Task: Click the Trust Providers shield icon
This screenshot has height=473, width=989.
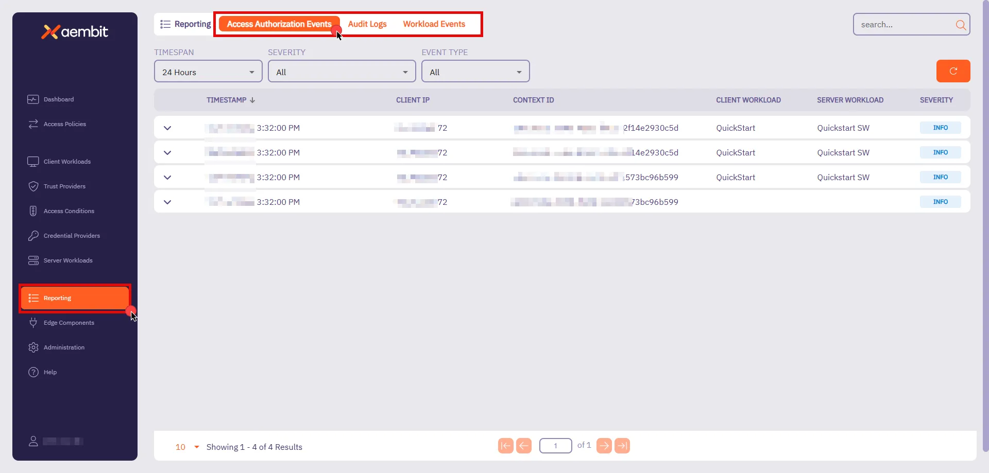Action: (33, 186)
